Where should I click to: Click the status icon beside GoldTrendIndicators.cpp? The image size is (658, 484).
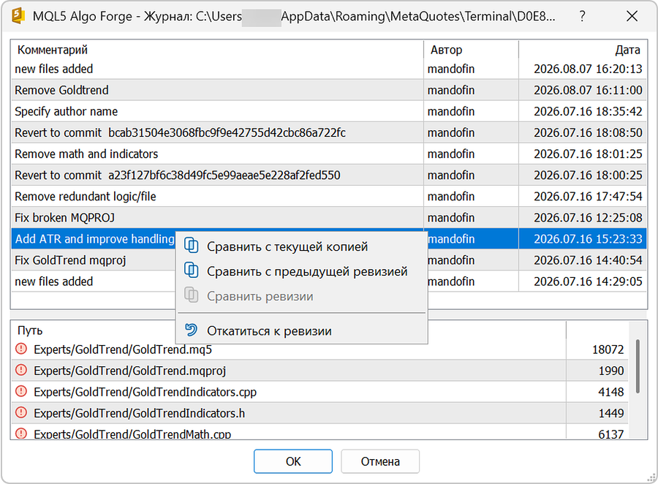(x=21, y=391)
